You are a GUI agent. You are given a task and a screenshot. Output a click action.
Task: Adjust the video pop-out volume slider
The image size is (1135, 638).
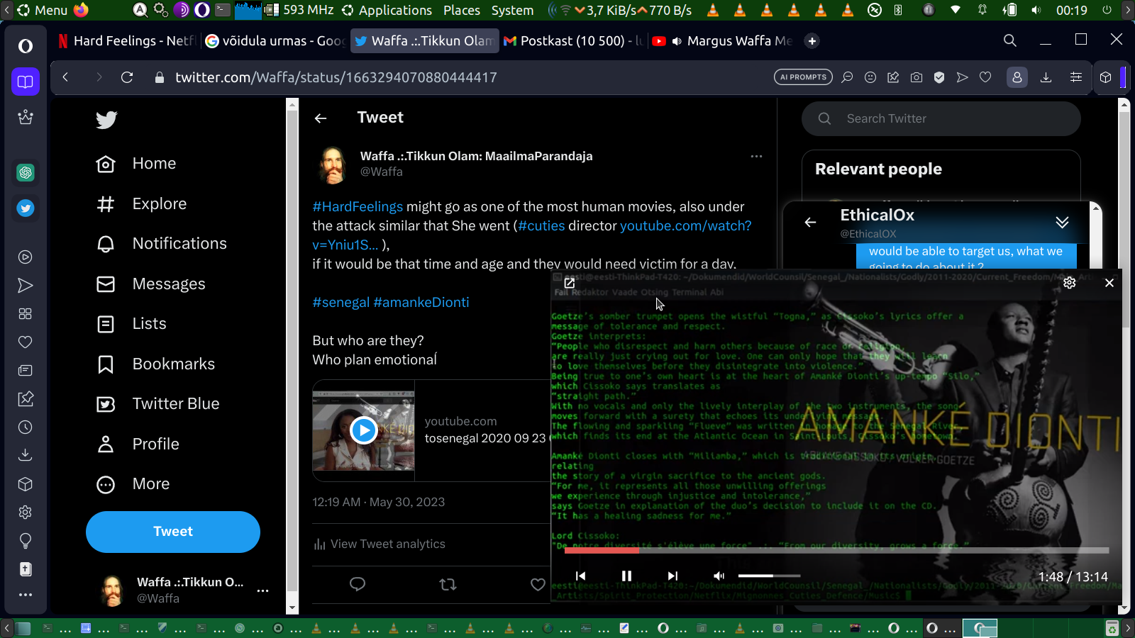pyautogui.click(x=769, y=576)
